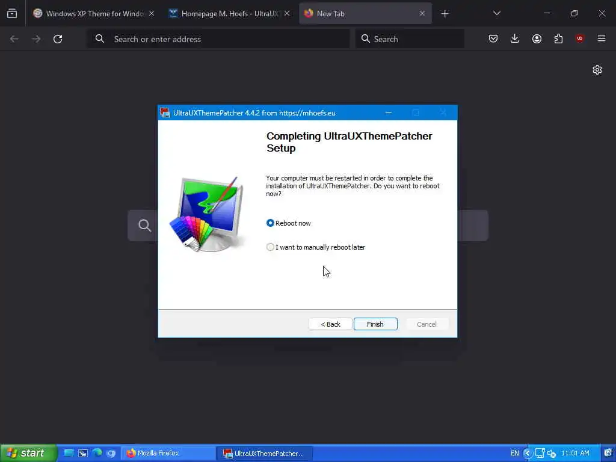
Task: Open the Windows start button
Action: point(29,453)
